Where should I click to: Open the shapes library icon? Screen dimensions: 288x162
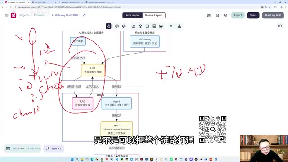coord(134,26)
